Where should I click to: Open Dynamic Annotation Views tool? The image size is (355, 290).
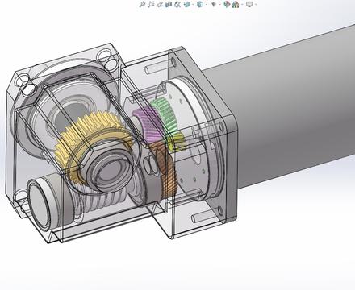pos(177,4)
